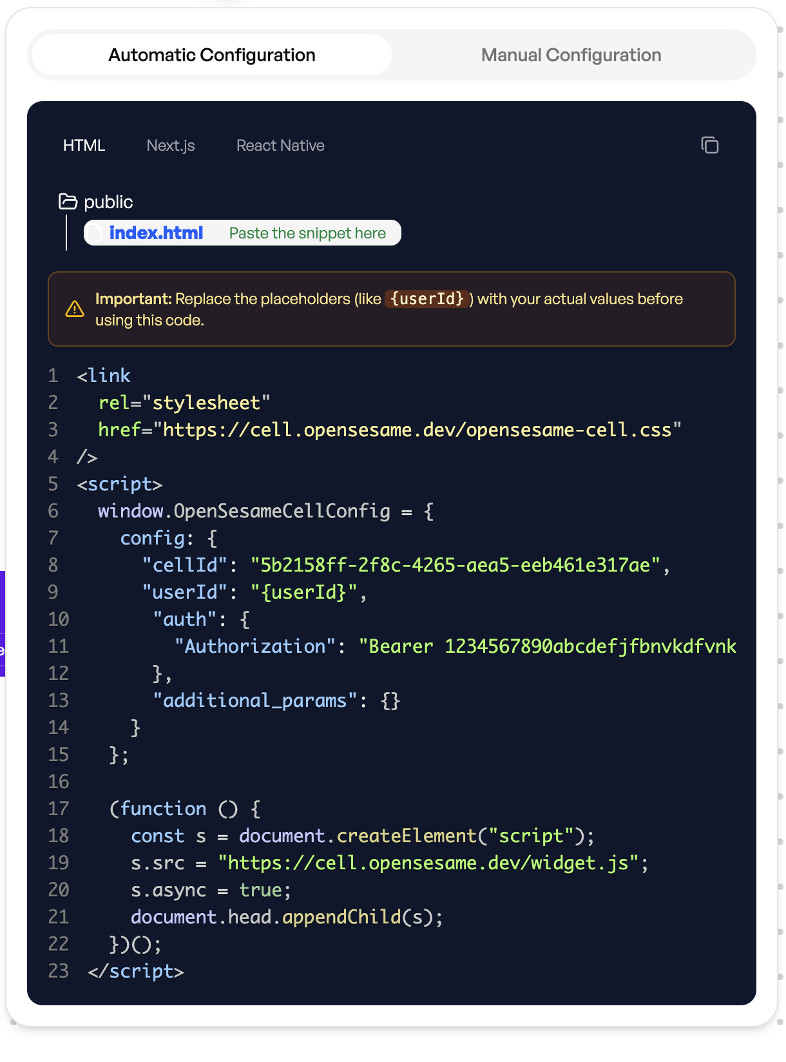Click the 'Paste the snippet here' hint

point(307,233)
